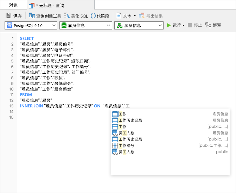Viewport: 236px width, 193px height.
Task: Click "雇员编号" on line 2
Action: [x=63, y=44]
